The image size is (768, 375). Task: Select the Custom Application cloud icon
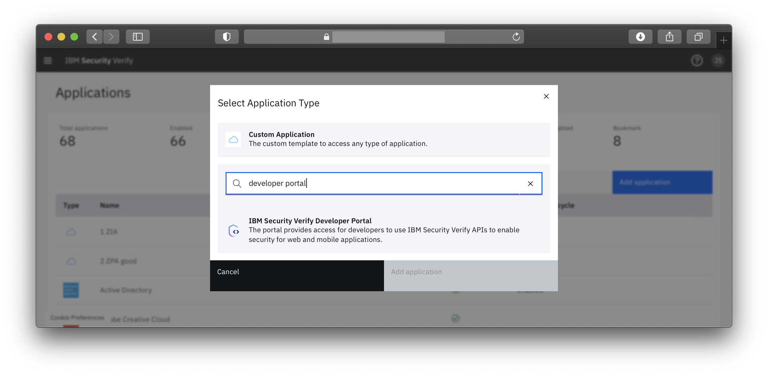tap(233, 139)
